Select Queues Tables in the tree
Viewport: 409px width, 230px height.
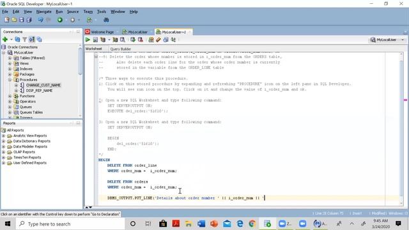[31, 112]
